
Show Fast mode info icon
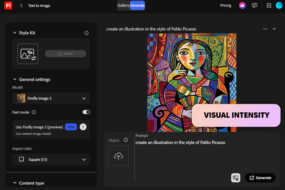coord(34,112)
